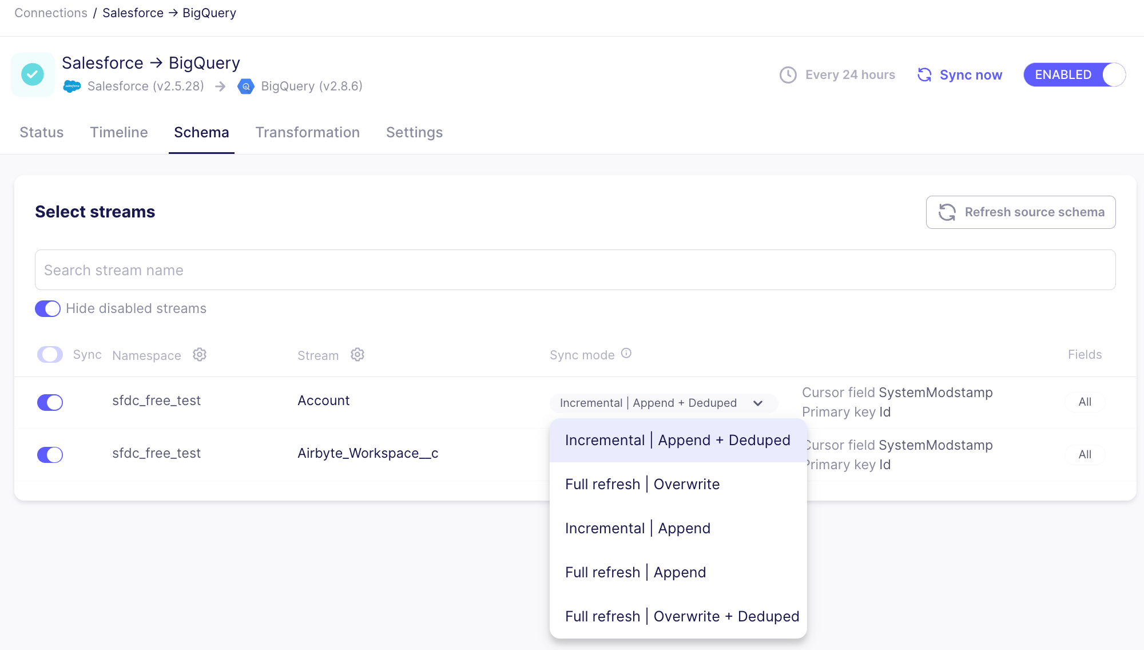The image size is (1144, 650).
Task: Switch to the Timeline tab
Action: (x=118, y=131)
